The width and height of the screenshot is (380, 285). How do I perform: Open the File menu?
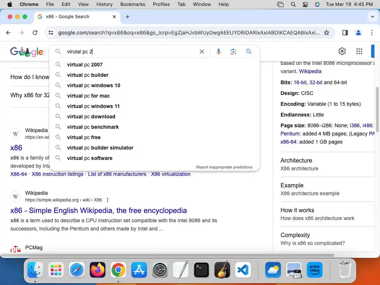coord(50,4)
